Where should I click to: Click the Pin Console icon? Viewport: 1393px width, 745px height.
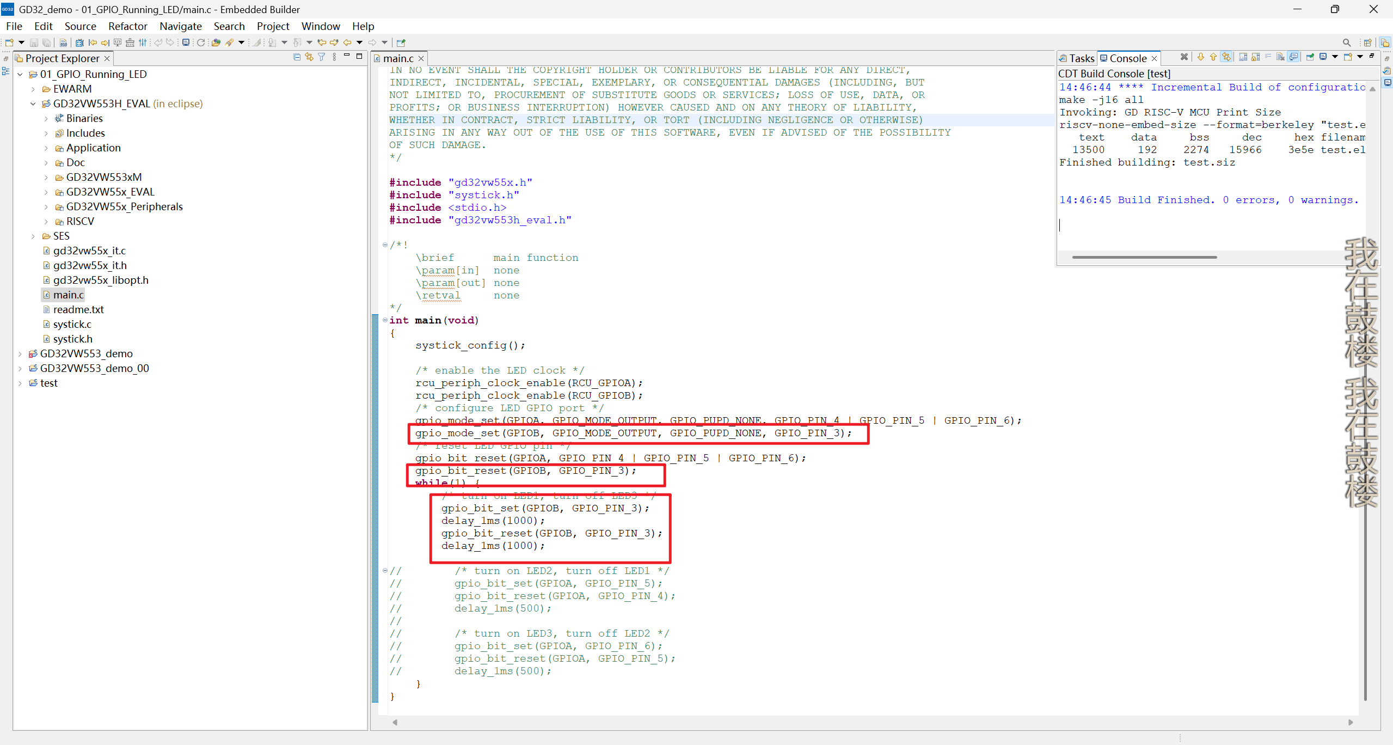point(1310,57)
